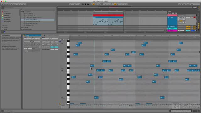Select the magenta Master track header
This screenshot has height=113, width=201.
[172, 31]
